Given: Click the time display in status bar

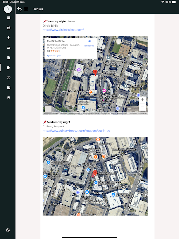Looking at the screenshot, I should click(6, 2).
